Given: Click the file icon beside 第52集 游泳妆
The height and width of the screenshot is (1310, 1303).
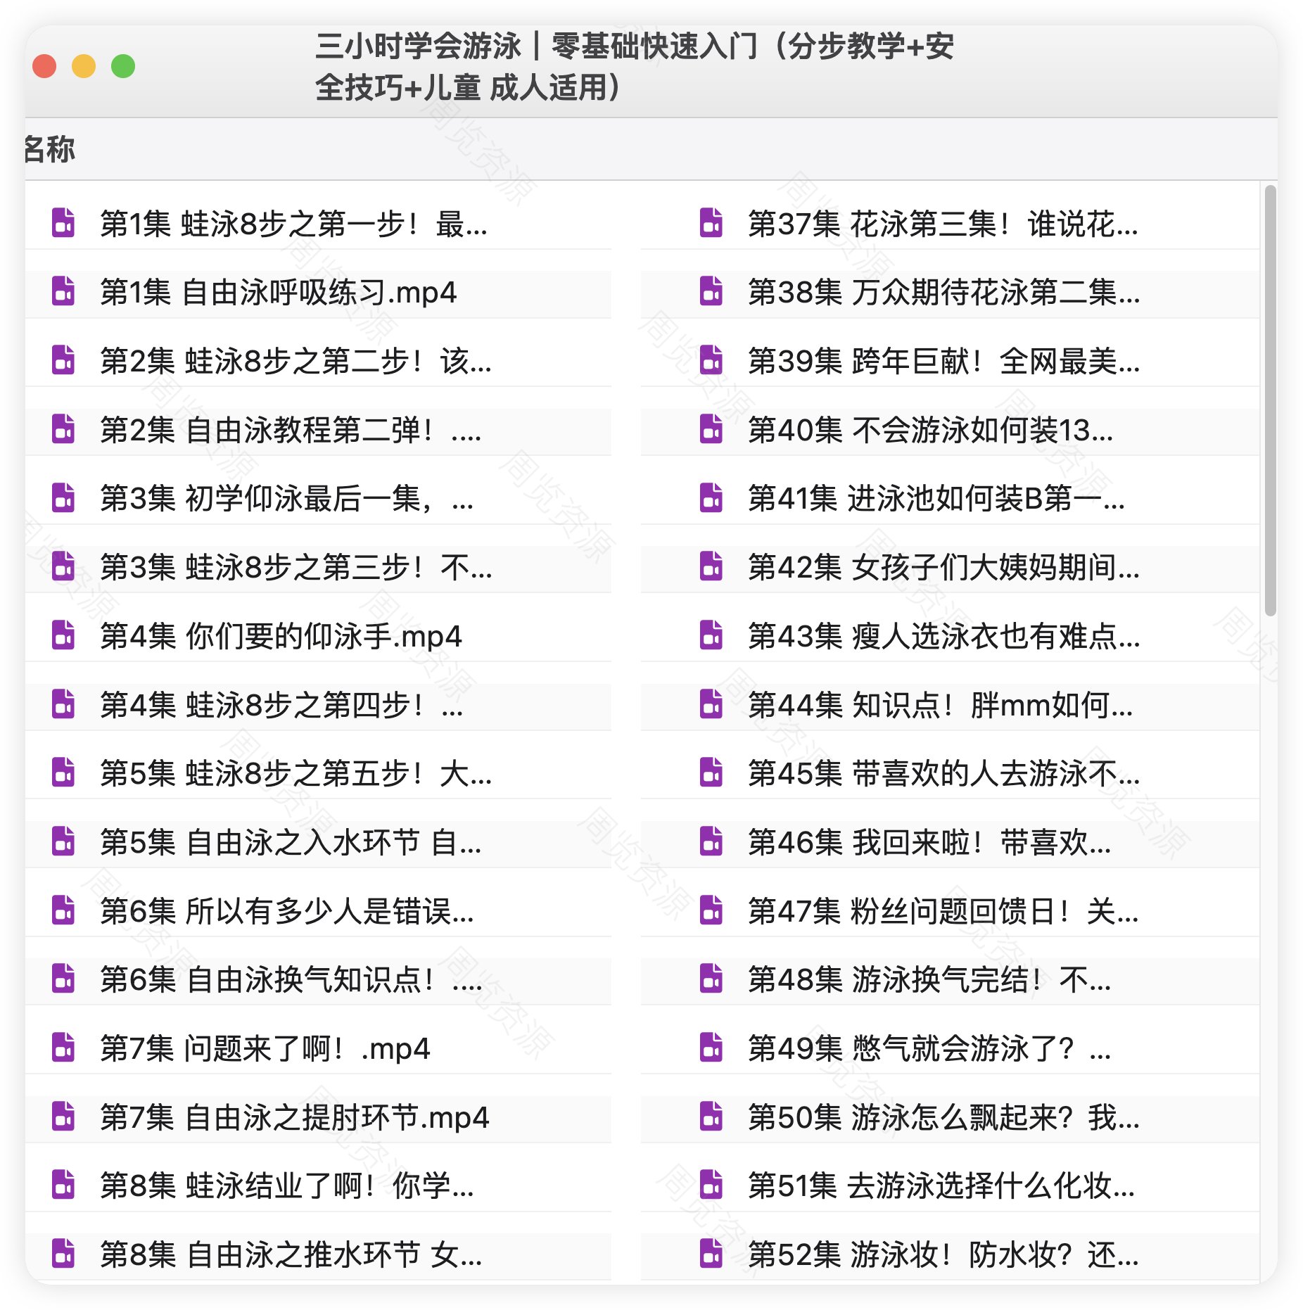Looking at the screenshot, I should pyautogui.click(x=711, y=1254).
